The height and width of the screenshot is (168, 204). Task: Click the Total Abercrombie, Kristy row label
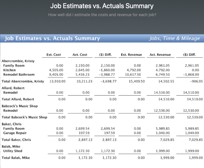coord(23,81)
